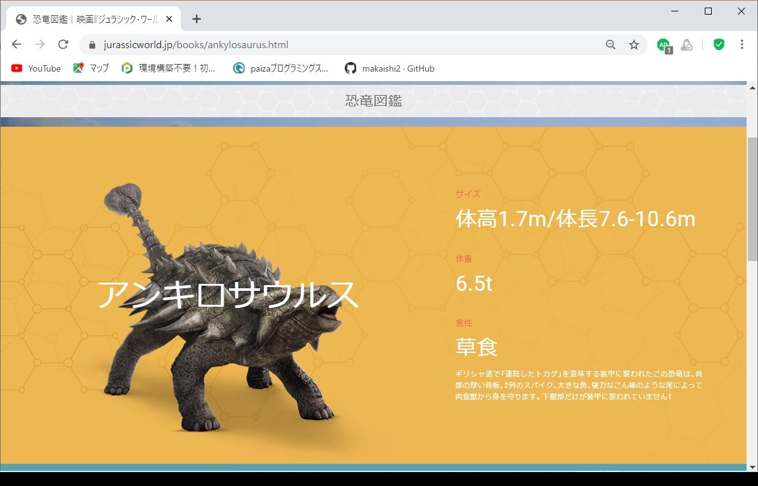The height and width of the screenshot is (486, 758).
Task: Click the 恐竜図鑑 page header
Action: (x=374, y=101)
